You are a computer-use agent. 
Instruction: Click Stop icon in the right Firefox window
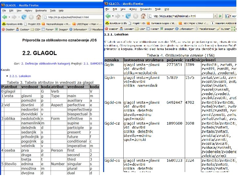tap(136, 16)
